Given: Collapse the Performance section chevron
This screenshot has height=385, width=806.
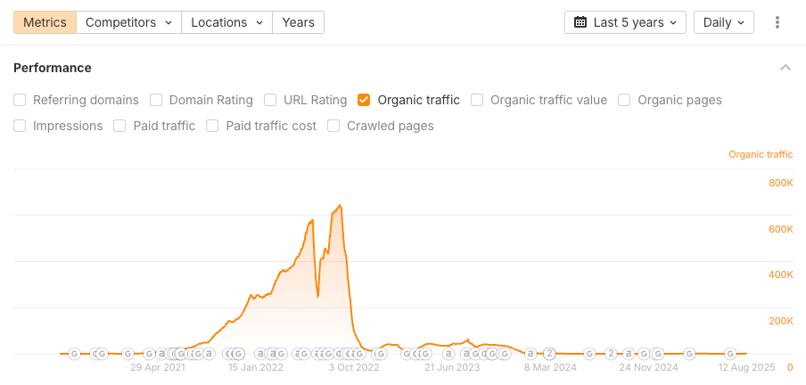Looking at the screenshot, I should 785,68.
